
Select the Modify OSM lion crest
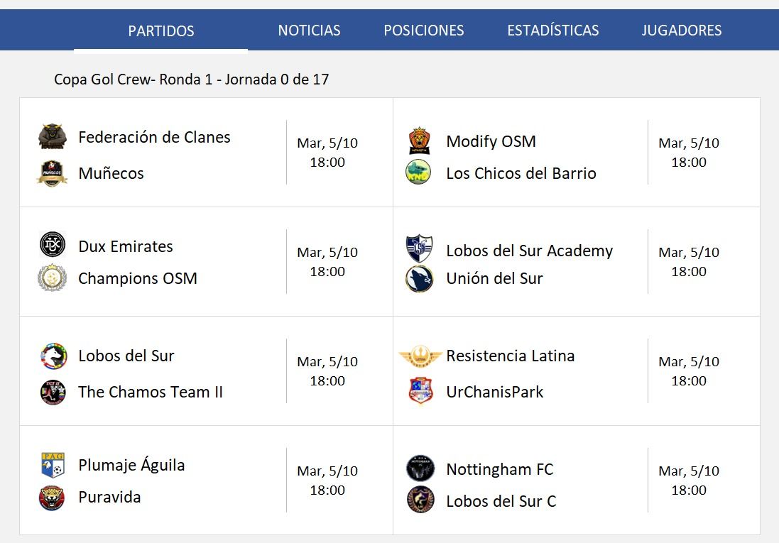click(x=419, y=141)
